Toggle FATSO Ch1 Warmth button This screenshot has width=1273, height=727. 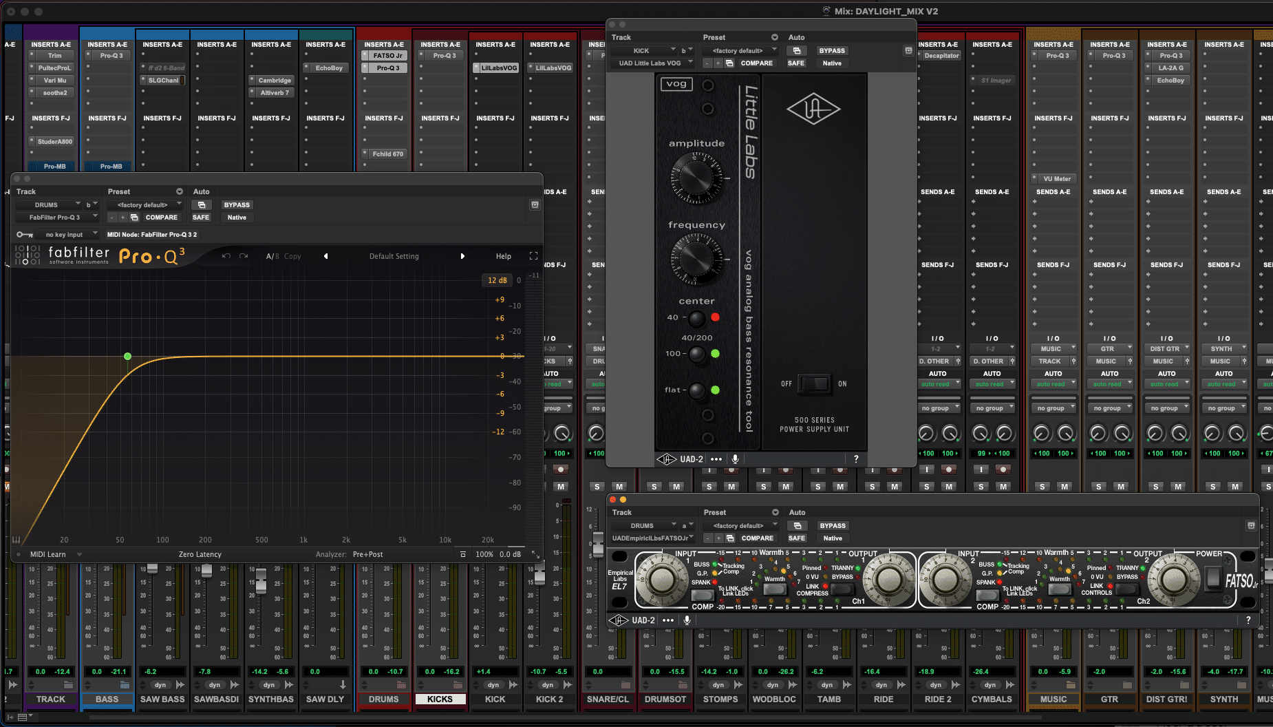click(774, 589)
